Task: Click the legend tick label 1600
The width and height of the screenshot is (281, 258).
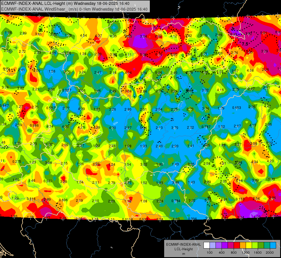Action: pos(258,253)
